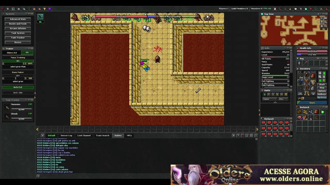Click the Store button in Inventory
This screenshot has height=185, width=330.
(312, 103)
